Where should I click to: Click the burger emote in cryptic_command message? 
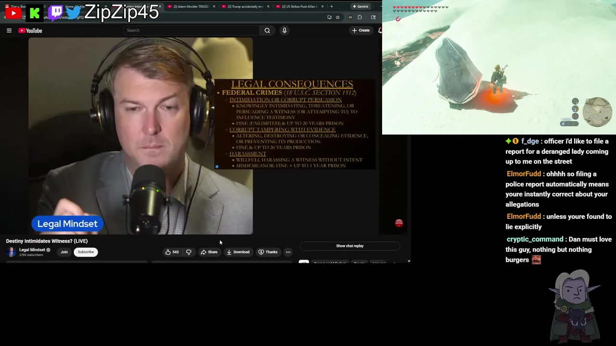[536, 260]
